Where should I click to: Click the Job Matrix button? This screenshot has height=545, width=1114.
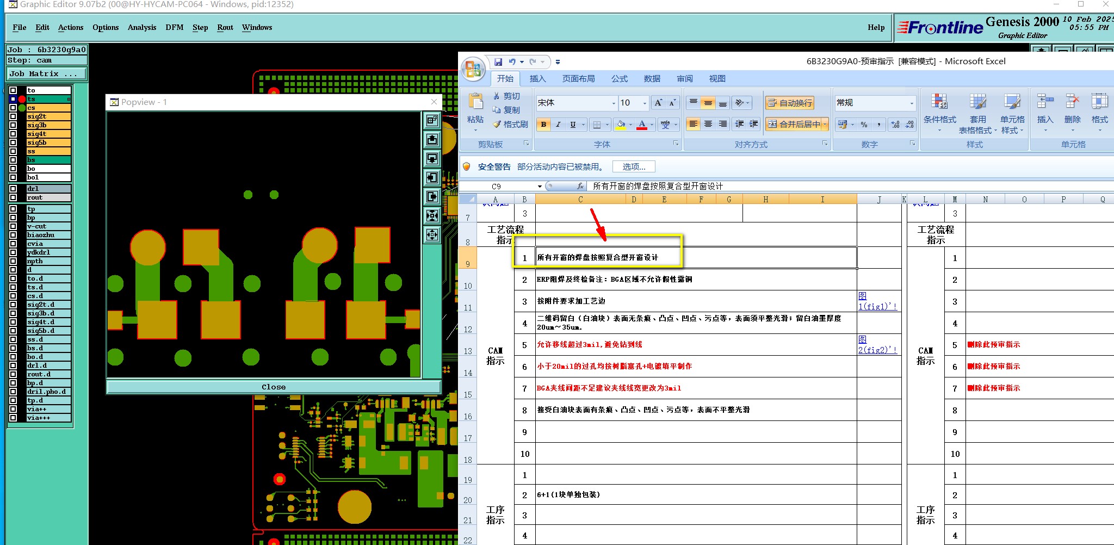coord(46,74)
